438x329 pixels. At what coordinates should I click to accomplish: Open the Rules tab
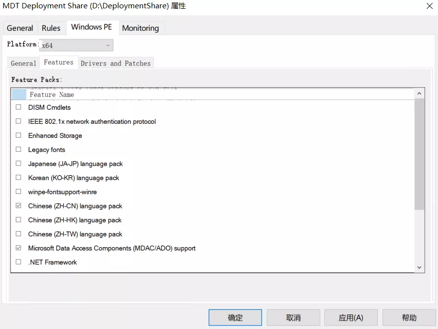pos(51,28)
